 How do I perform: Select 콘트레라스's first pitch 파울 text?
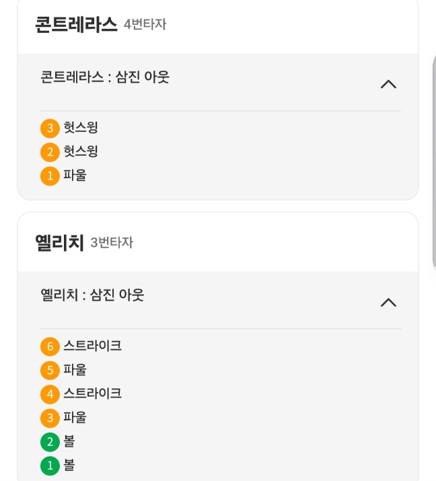point(75,176)
